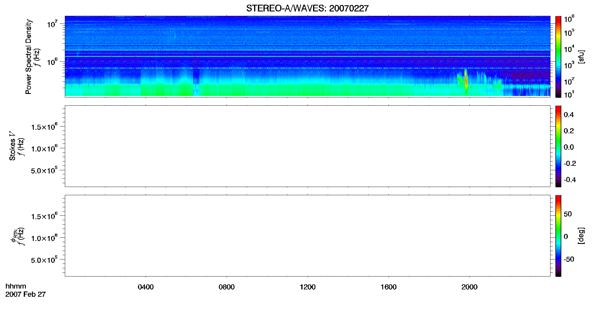Select the 1200 time axis label
The height and width of the screenshot is (317, 615).
[307, 287]
